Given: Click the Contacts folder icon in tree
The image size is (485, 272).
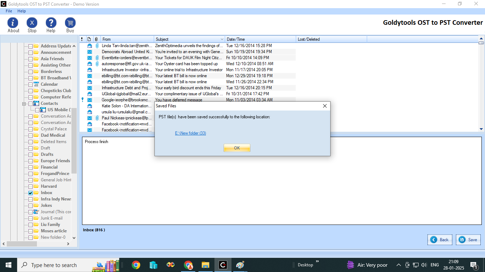Looking at the screenshot, I should click(36, 103).
